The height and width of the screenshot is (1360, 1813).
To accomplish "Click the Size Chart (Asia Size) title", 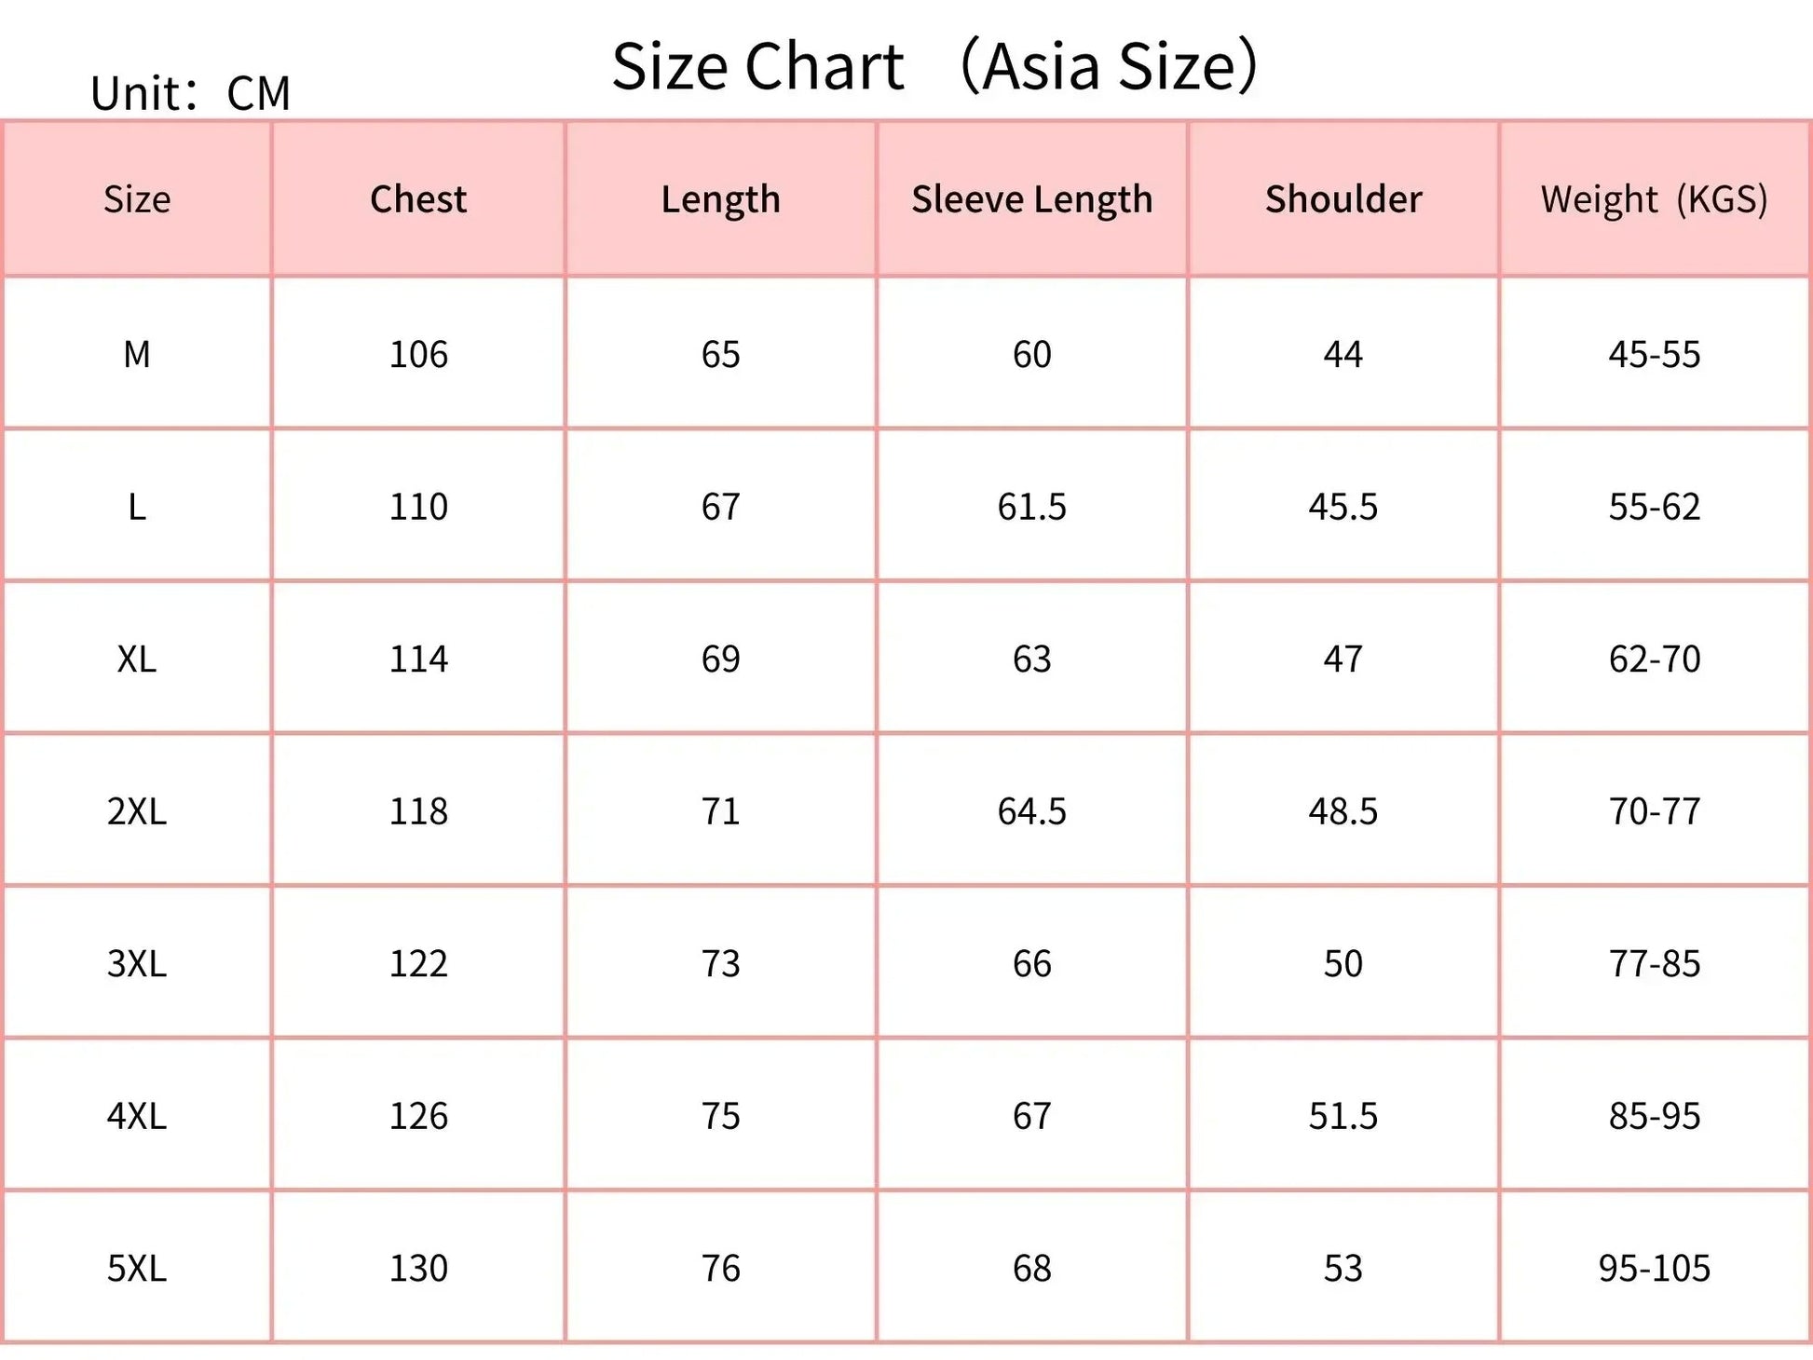I will click(934, 67).
